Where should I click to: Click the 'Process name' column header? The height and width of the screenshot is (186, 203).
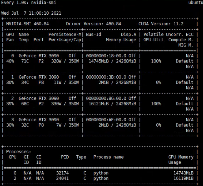[108, 157]
